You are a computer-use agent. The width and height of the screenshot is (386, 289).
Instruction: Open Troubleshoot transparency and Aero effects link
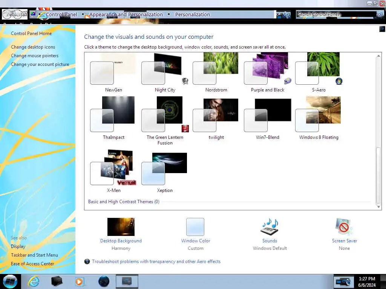[x=156, y=262]
